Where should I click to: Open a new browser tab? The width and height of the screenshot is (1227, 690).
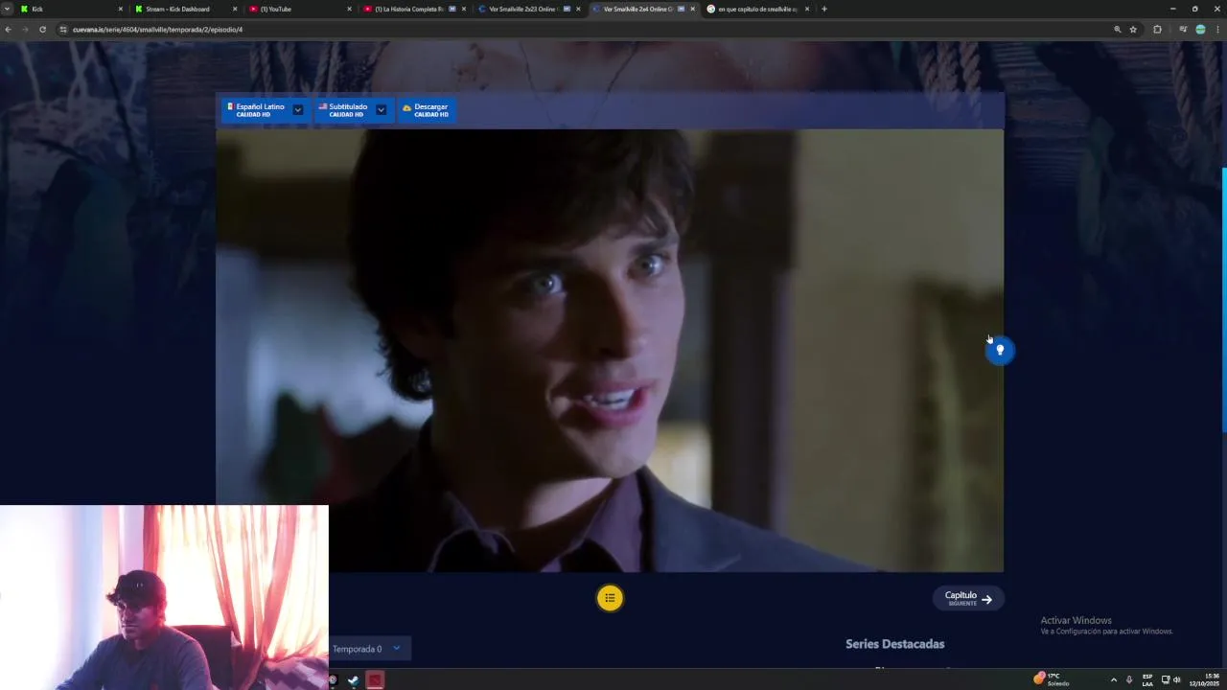[823, 9]
